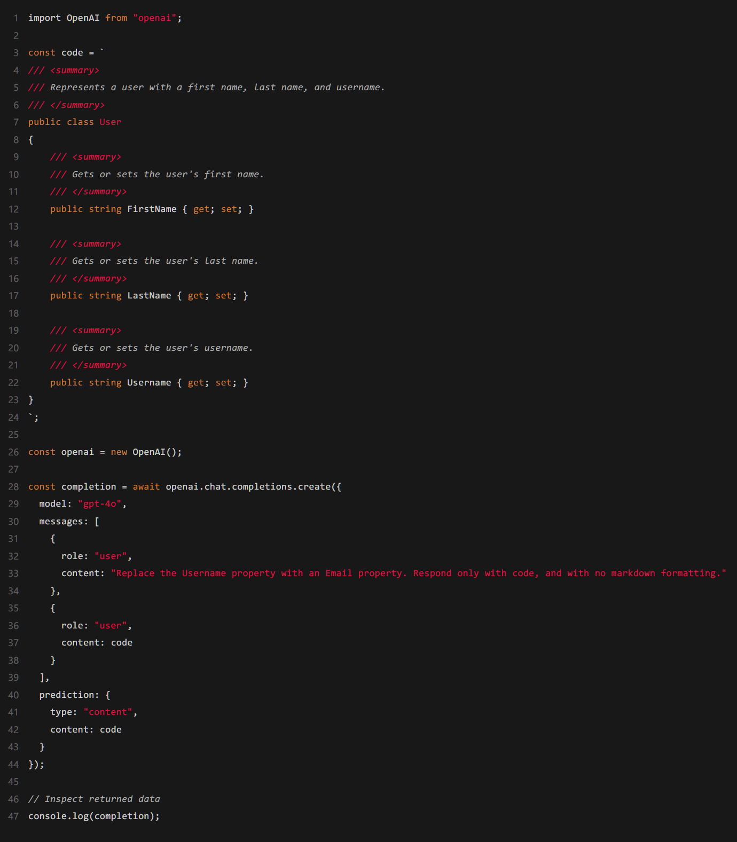737x842 pixels.
Task: Place cursor on the LastName property name
Action: (x=149, y=296)
